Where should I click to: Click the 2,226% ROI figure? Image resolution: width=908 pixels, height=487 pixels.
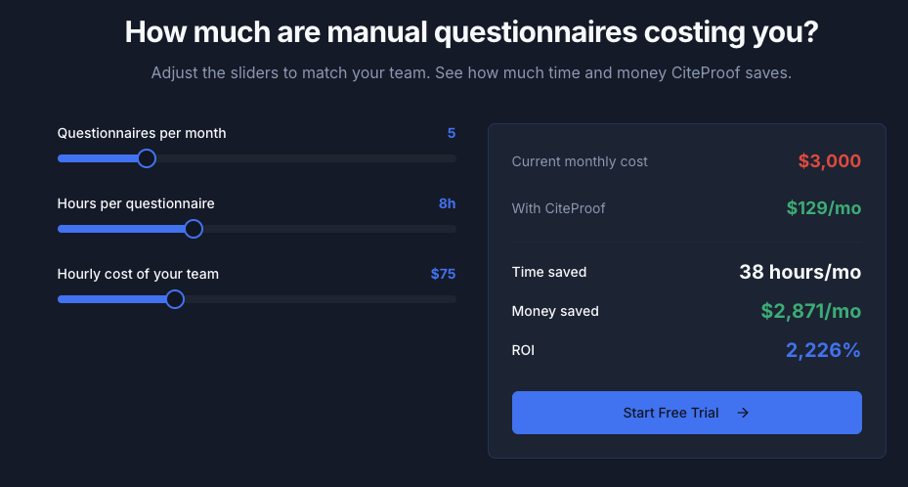[x=823, y=350]
